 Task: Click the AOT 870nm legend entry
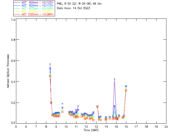tap(34, 11)
